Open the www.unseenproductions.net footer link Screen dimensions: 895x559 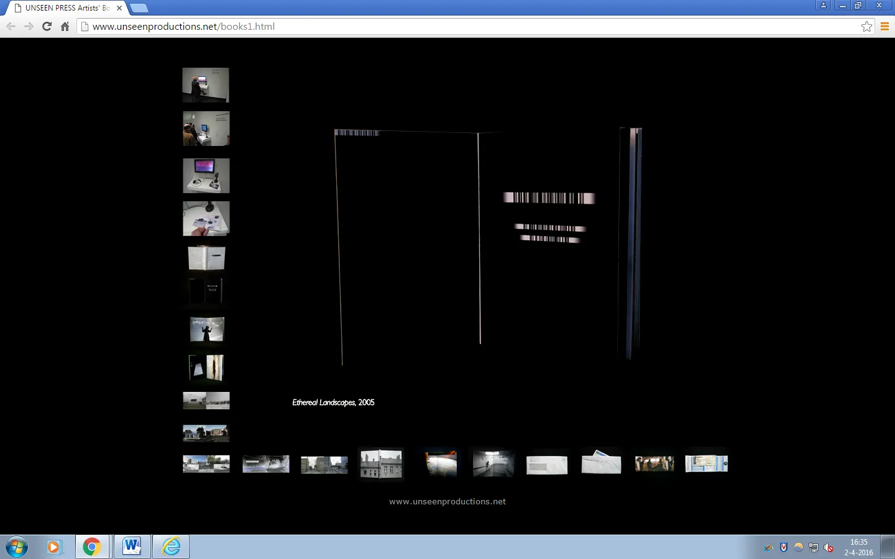447,501
